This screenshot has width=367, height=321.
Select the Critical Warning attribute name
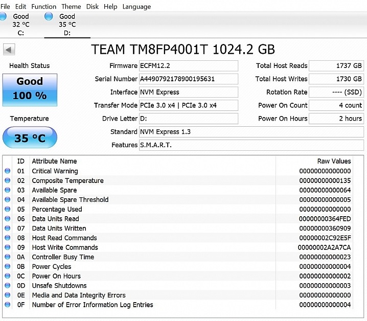pos(55,171)
